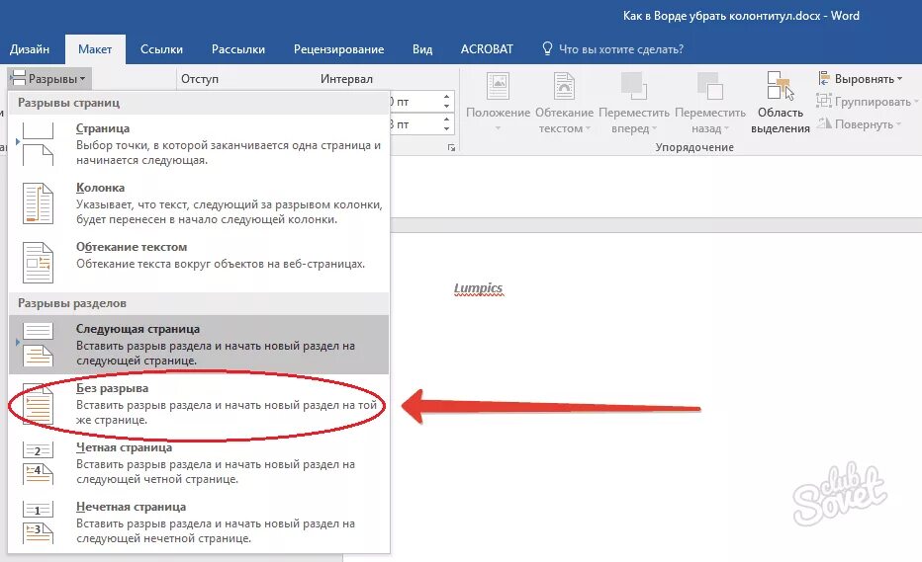Click the Упорядочение group label
The width and height of the screenshot is (922, 562).
[x=694, y=147]
